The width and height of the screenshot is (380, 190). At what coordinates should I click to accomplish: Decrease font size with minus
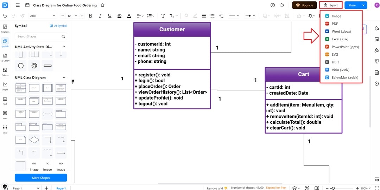pyautogui.click(x=63, y=16)
